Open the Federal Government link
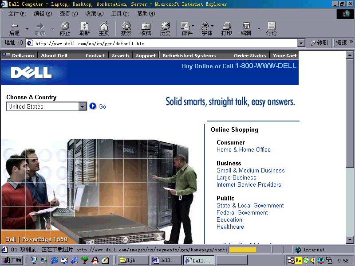355x266 pixels. (242, 213)
